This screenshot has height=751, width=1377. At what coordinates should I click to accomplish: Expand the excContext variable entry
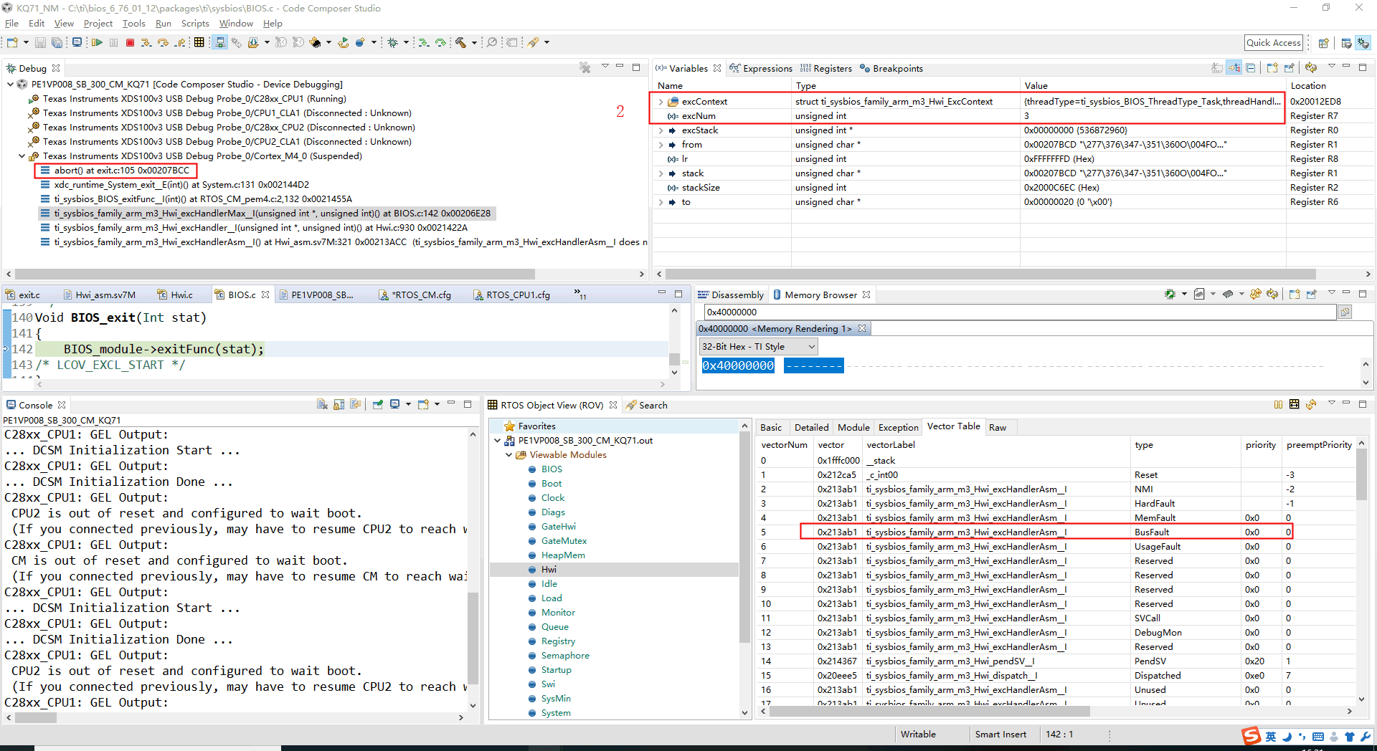pyautogui.click(x=661, y=101)
